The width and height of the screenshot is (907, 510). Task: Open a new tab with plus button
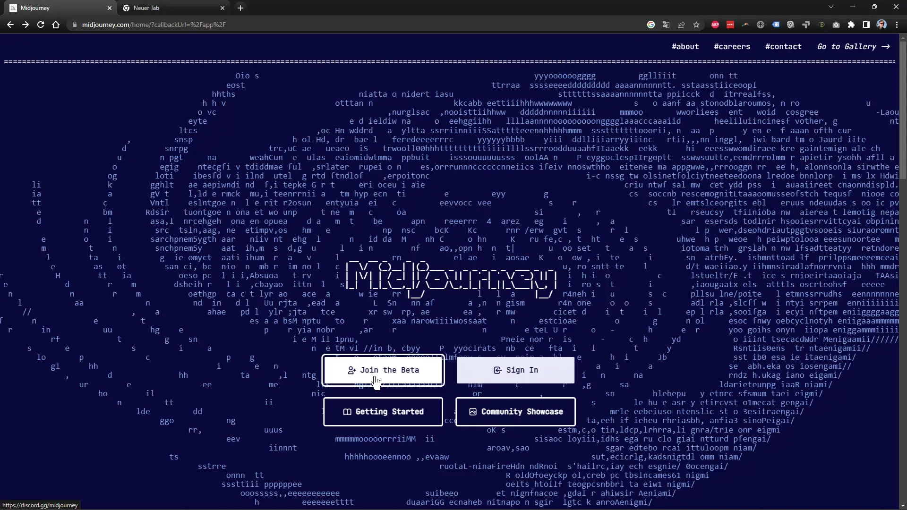tap(240, 8)
